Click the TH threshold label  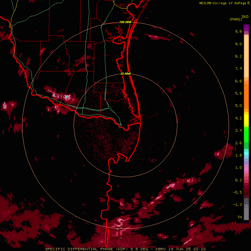click(240, 217)
